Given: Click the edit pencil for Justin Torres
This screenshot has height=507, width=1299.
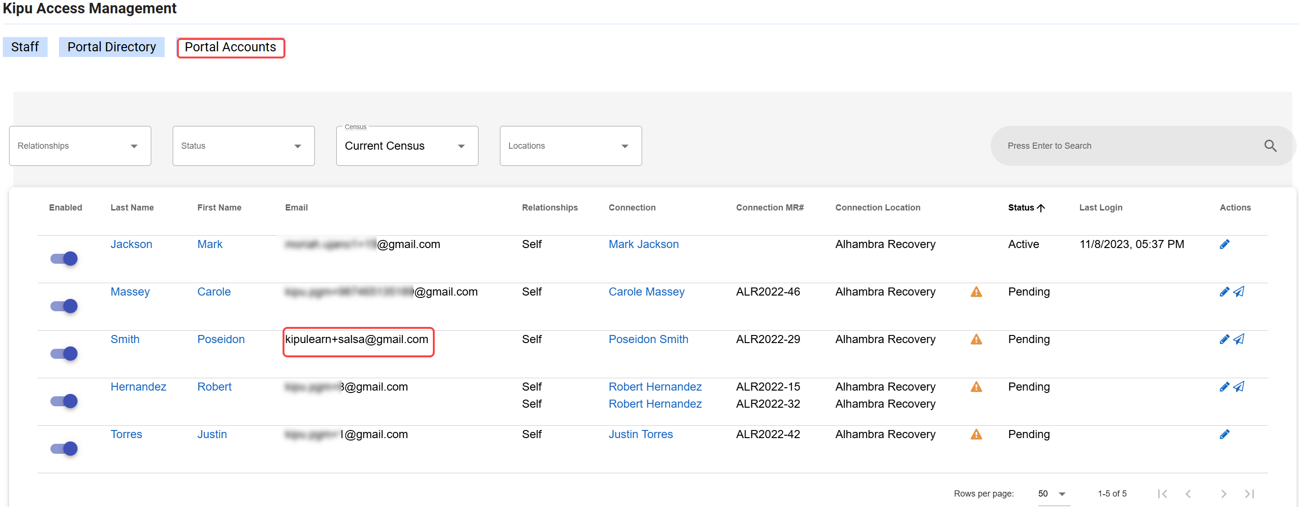Looking at the screenshot, I should (x=1224, y=434).
